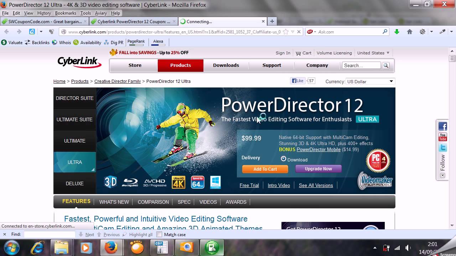Open the Store navigation tab
Image resolution: width=456 pixels, height=256 pixels.
click(x=135, y=65)
